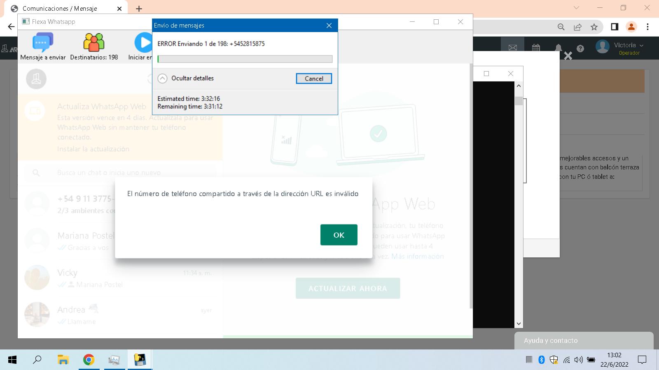Close the Comunicaciones / Mensaje tab
Viewport: 659px width, 370px height.
(119, 9)
